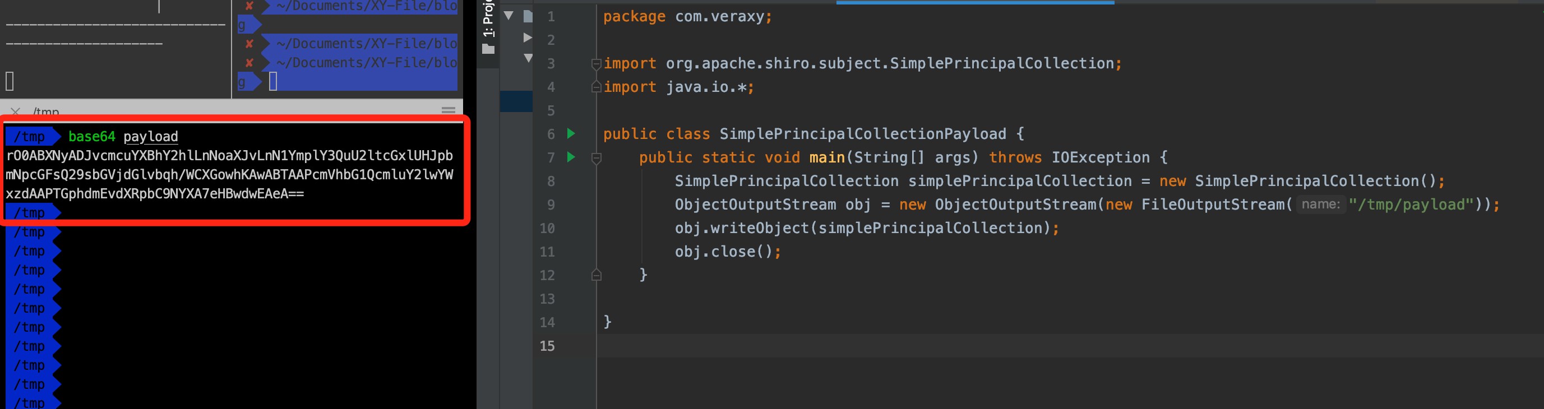The image size is (1544, 409).
Task: Open the terminal pane hamburger menu
Action: 449,110
